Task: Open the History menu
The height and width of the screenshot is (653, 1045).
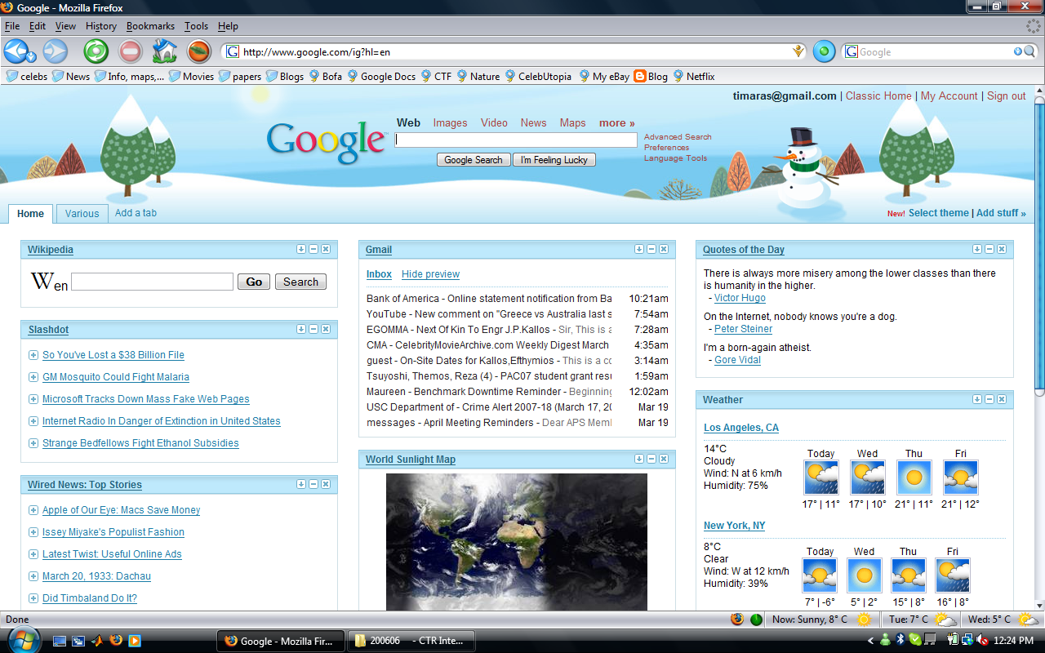Action: [x=101, y=26]
